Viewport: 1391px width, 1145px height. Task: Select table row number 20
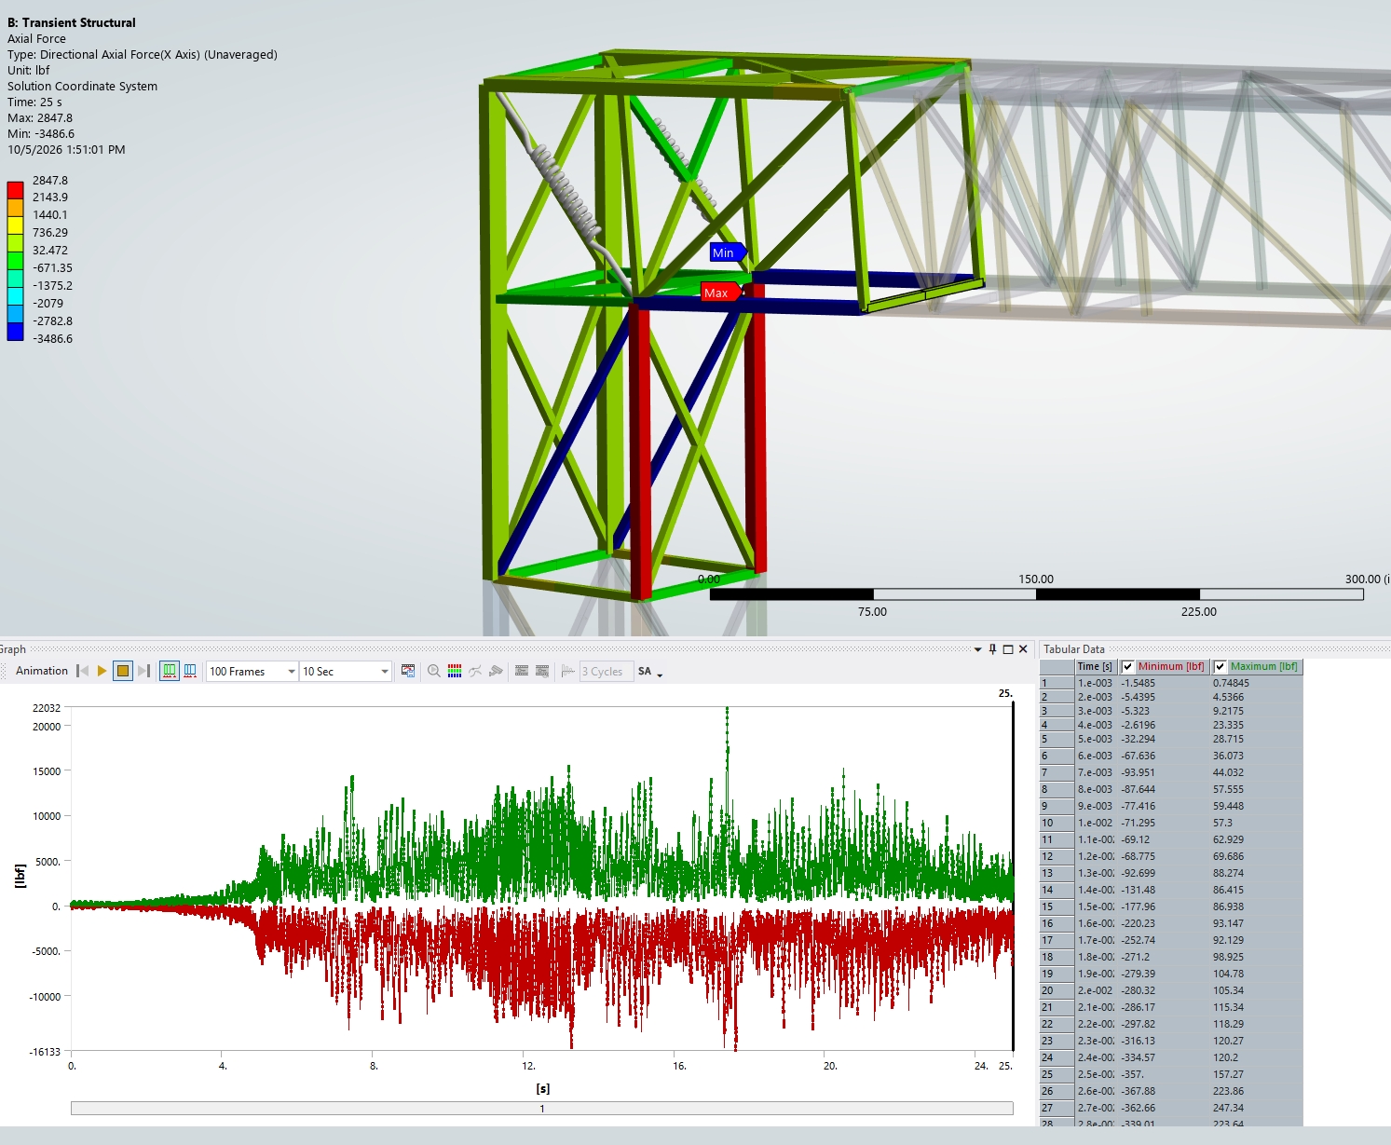[x=1057, y=990]
